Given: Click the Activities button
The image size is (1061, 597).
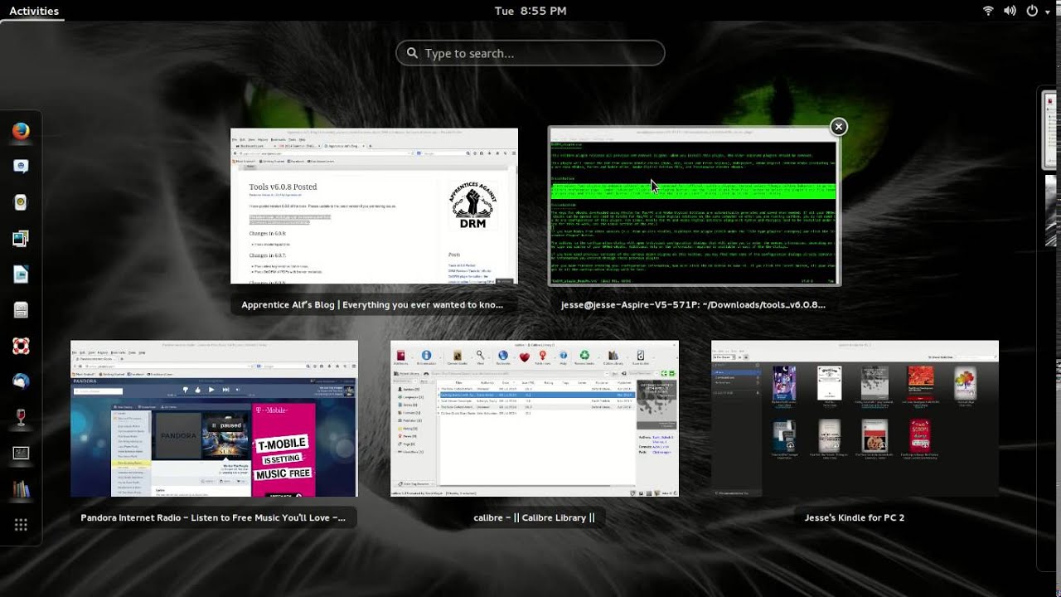Looking at the screenshot, I should point(34,11).
